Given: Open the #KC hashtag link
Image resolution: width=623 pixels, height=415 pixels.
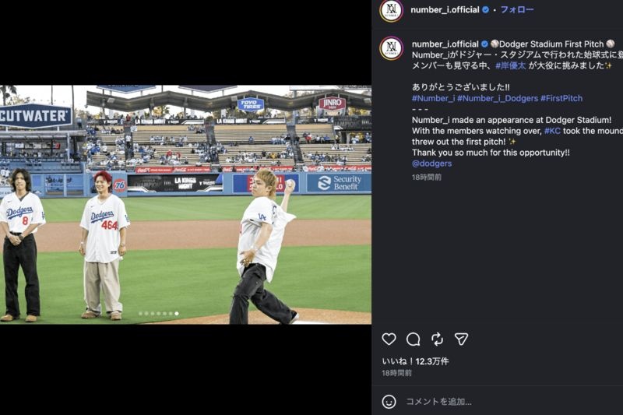Looking at the screenshot, I should [552, 131].
